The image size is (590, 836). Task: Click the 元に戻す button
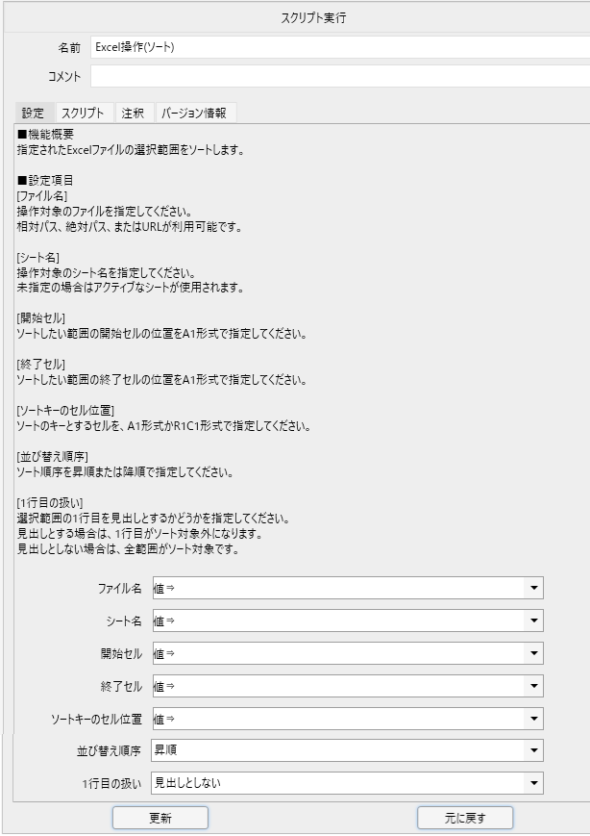click(x=465, y=818)
